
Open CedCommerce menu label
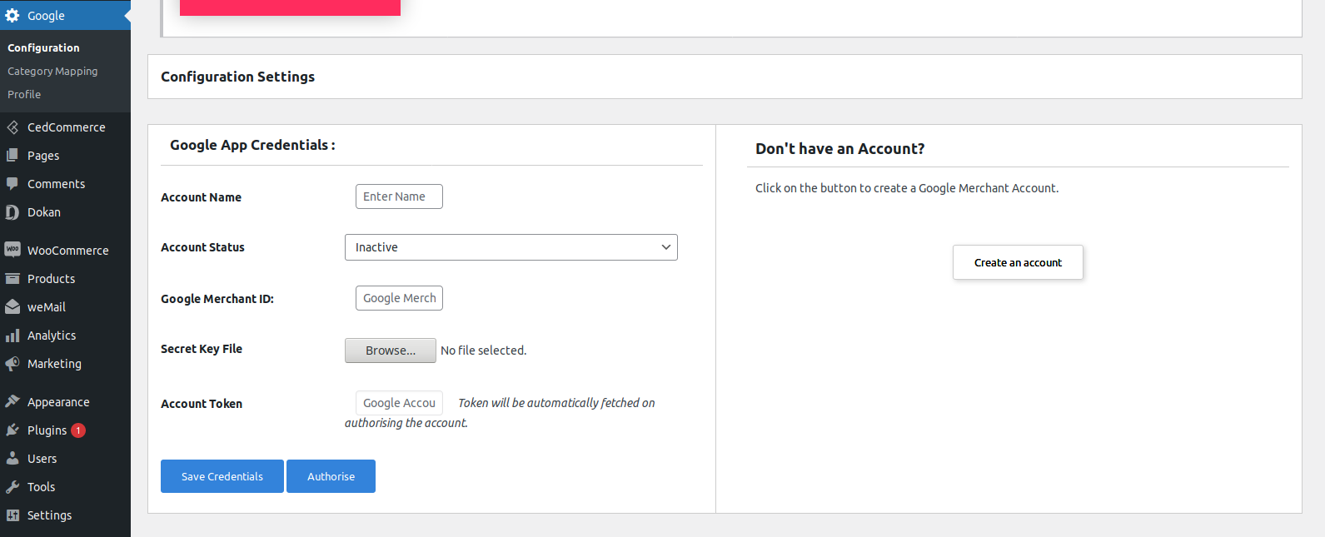coord(67,127)
